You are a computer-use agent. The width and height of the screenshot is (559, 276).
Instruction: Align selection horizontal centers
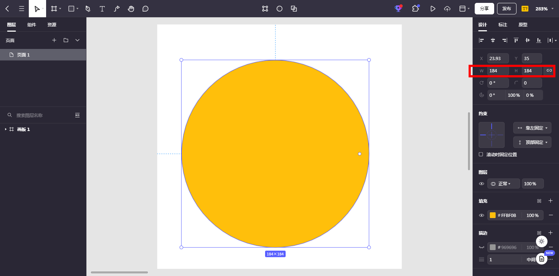[x=493, y=40]
